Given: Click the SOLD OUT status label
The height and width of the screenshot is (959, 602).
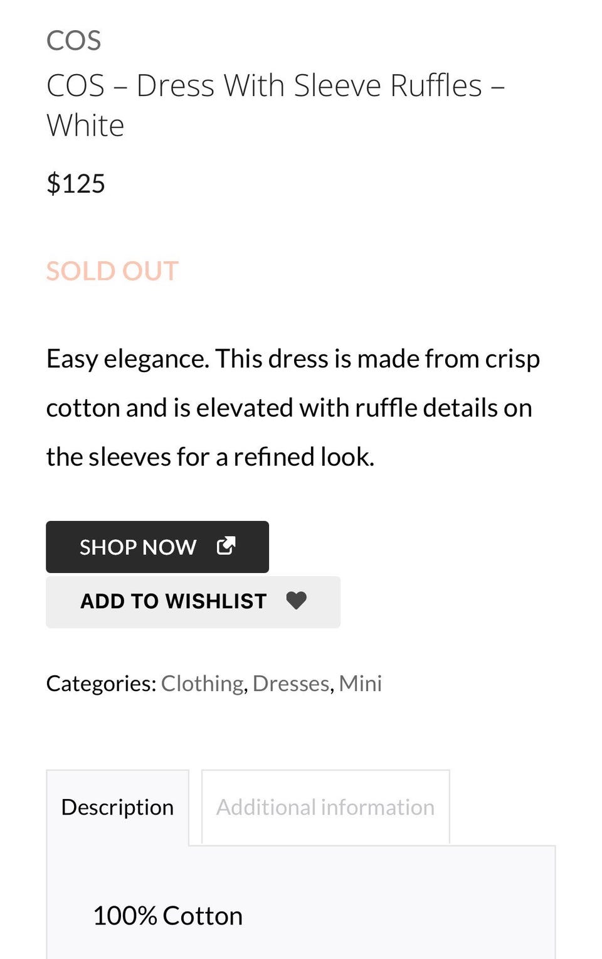Looking at the screenshot, I should tap(112, 271).
